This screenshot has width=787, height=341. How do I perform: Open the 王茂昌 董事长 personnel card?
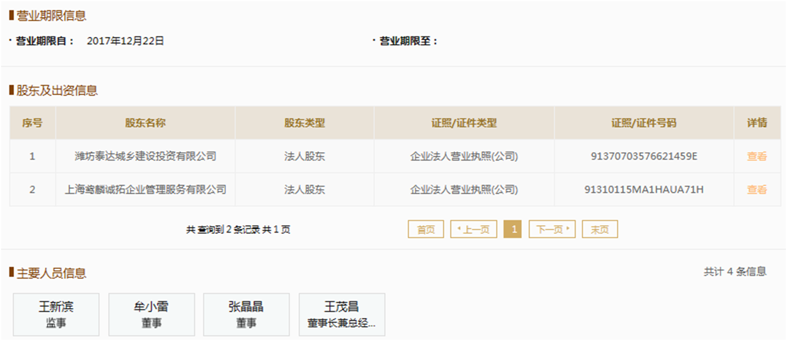341,315
